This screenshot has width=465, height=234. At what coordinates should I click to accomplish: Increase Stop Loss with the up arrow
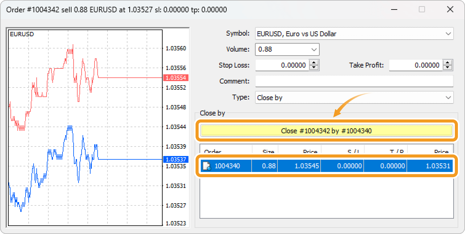point(314,63)
